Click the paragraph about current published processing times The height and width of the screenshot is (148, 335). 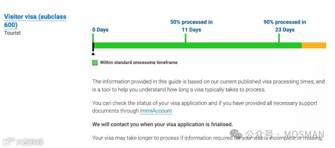[x=208, y=86]
